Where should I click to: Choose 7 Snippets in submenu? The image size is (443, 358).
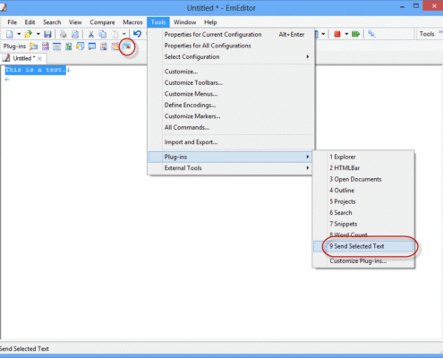tap(363, 224)
